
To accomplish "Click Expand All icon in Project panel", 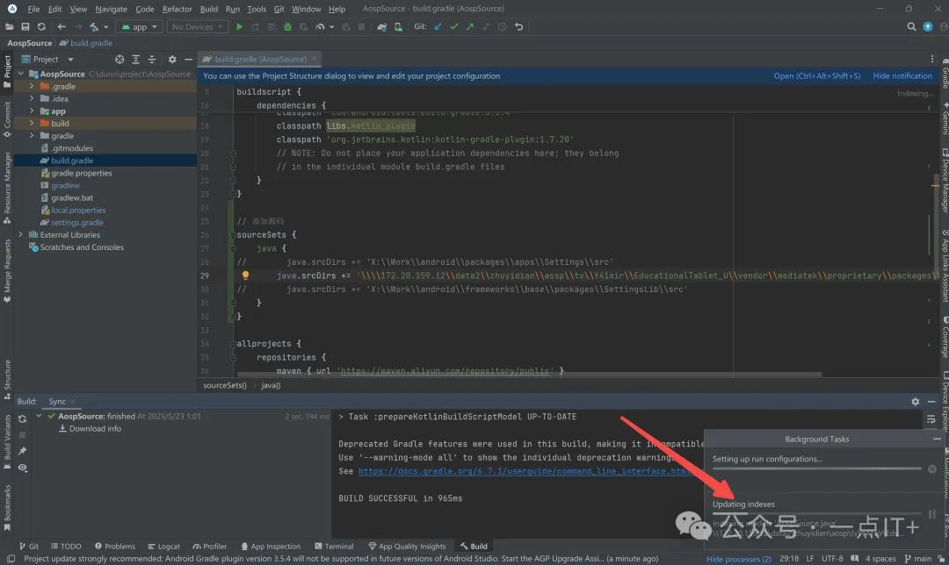I will click(135, 59).
